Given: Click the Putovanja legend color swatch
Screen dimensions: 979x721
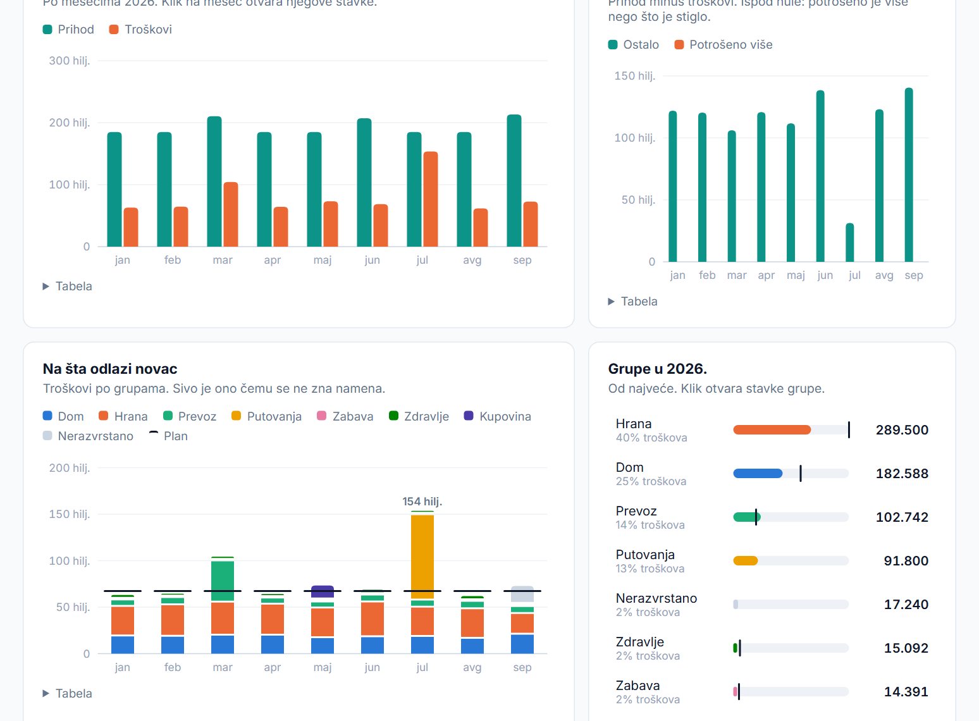Looking at the screenshot, I should [237, 416].
